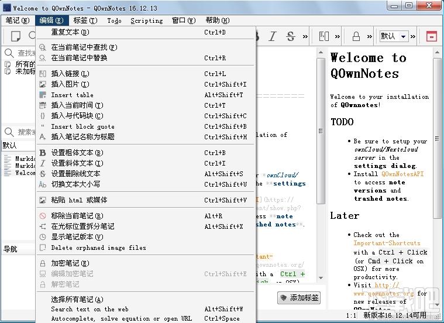Select 在当前笔记中替换 menu entry

[146, 58]
